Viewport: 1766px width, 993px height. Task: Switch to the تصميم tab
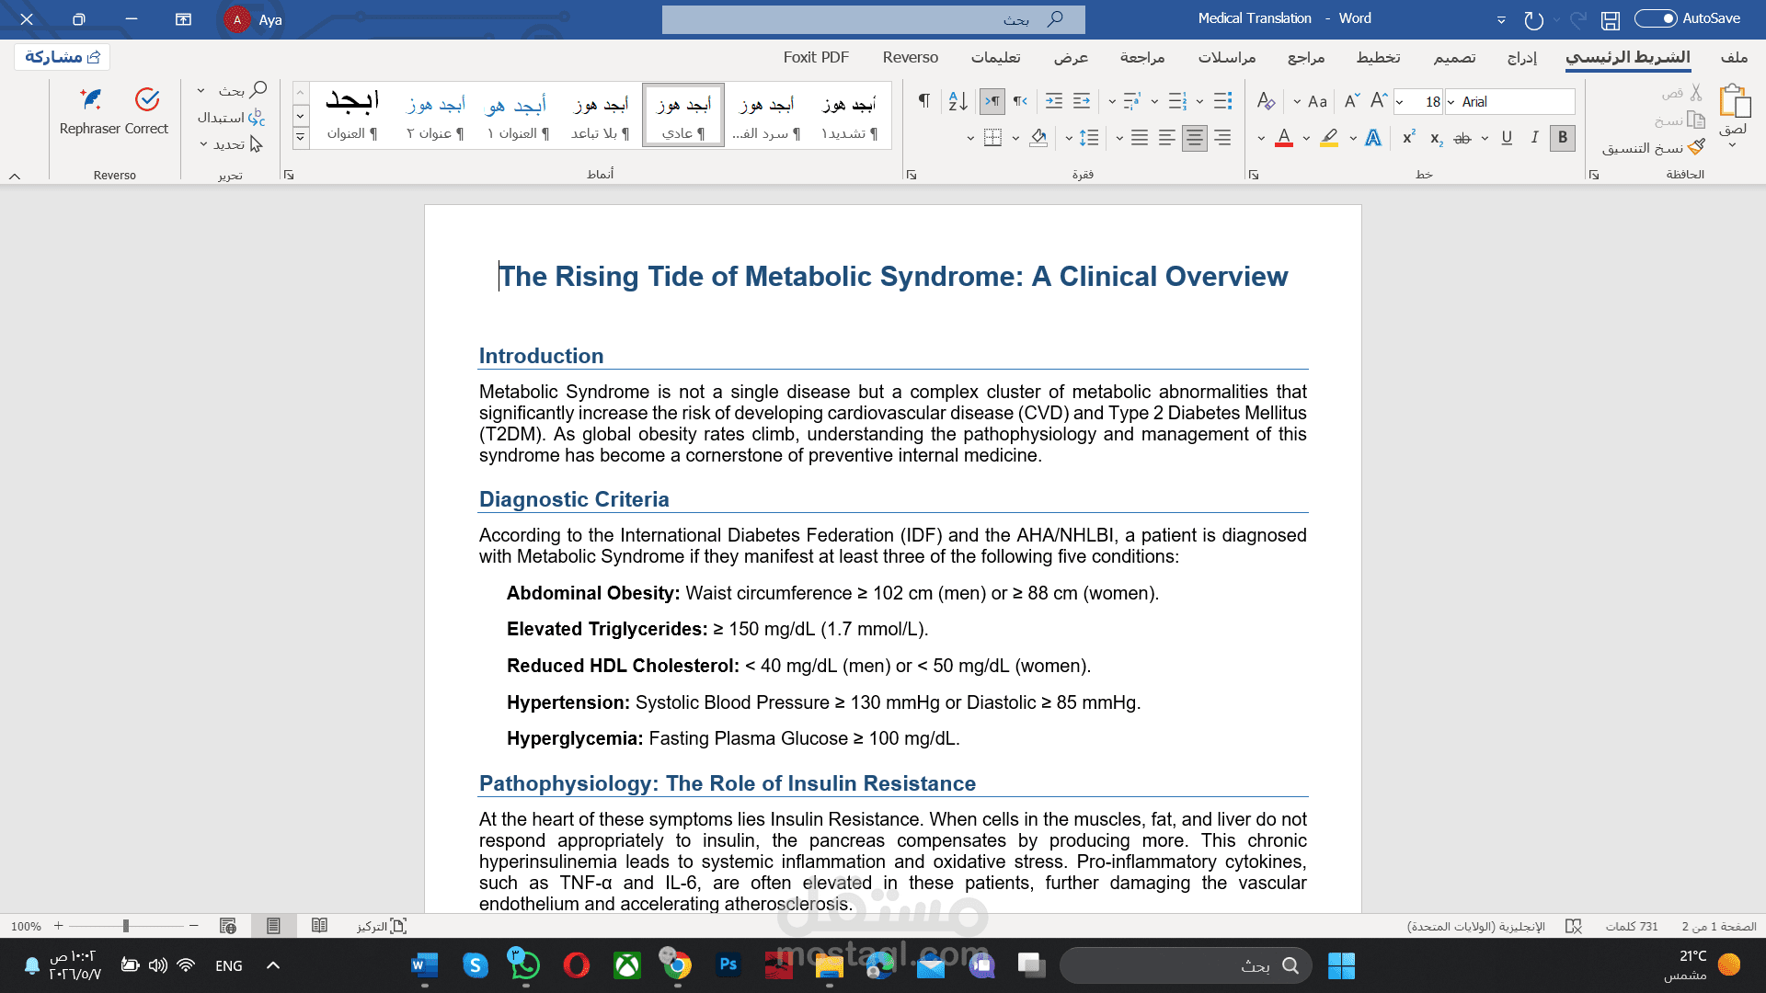pyautogui.click(x=1454, y=57)
